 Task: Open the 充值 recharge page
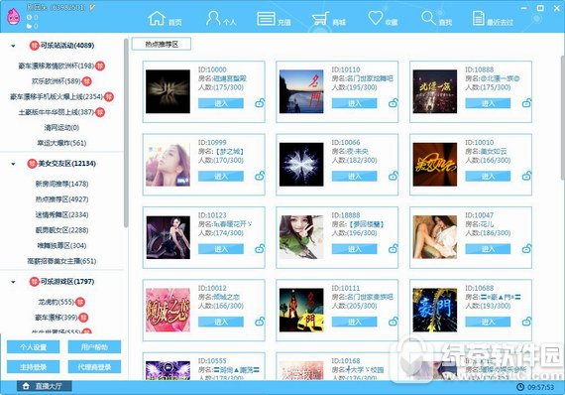click(274, 19)
